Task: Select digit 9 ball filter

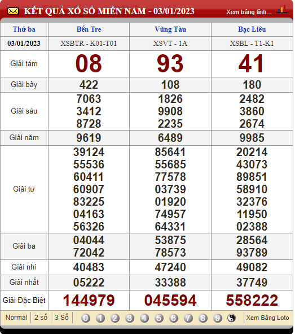Action: pos(218,318)
